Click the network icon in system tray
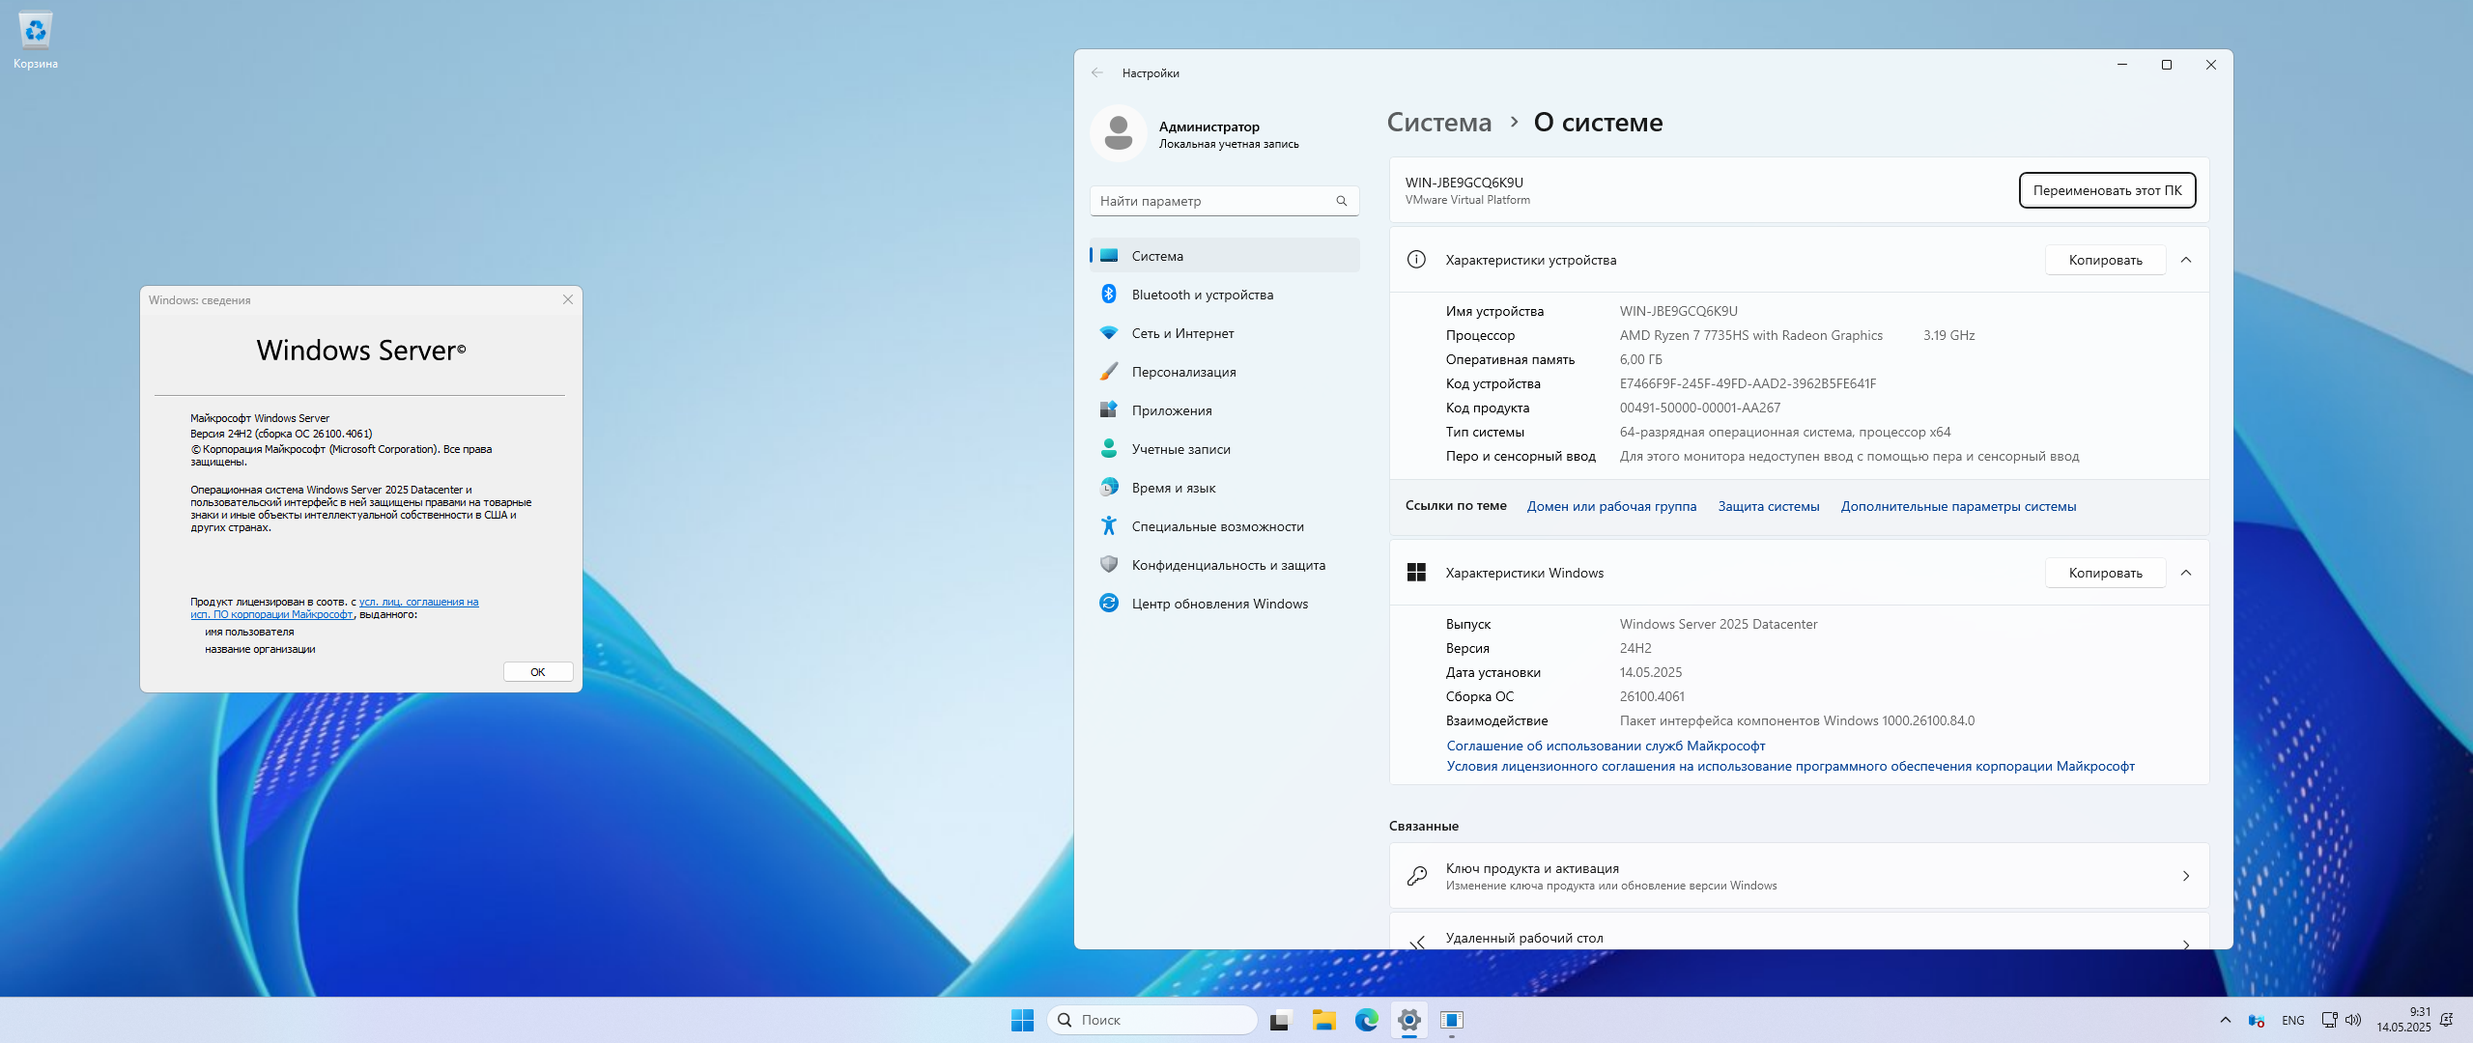This screenshot has width=2473, height=1043. [x=2329, y=1020]
